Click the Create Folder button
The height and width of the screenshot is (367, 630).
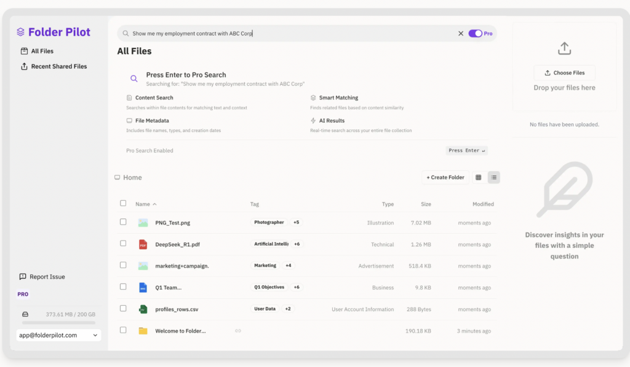click(x=445, y=177)
